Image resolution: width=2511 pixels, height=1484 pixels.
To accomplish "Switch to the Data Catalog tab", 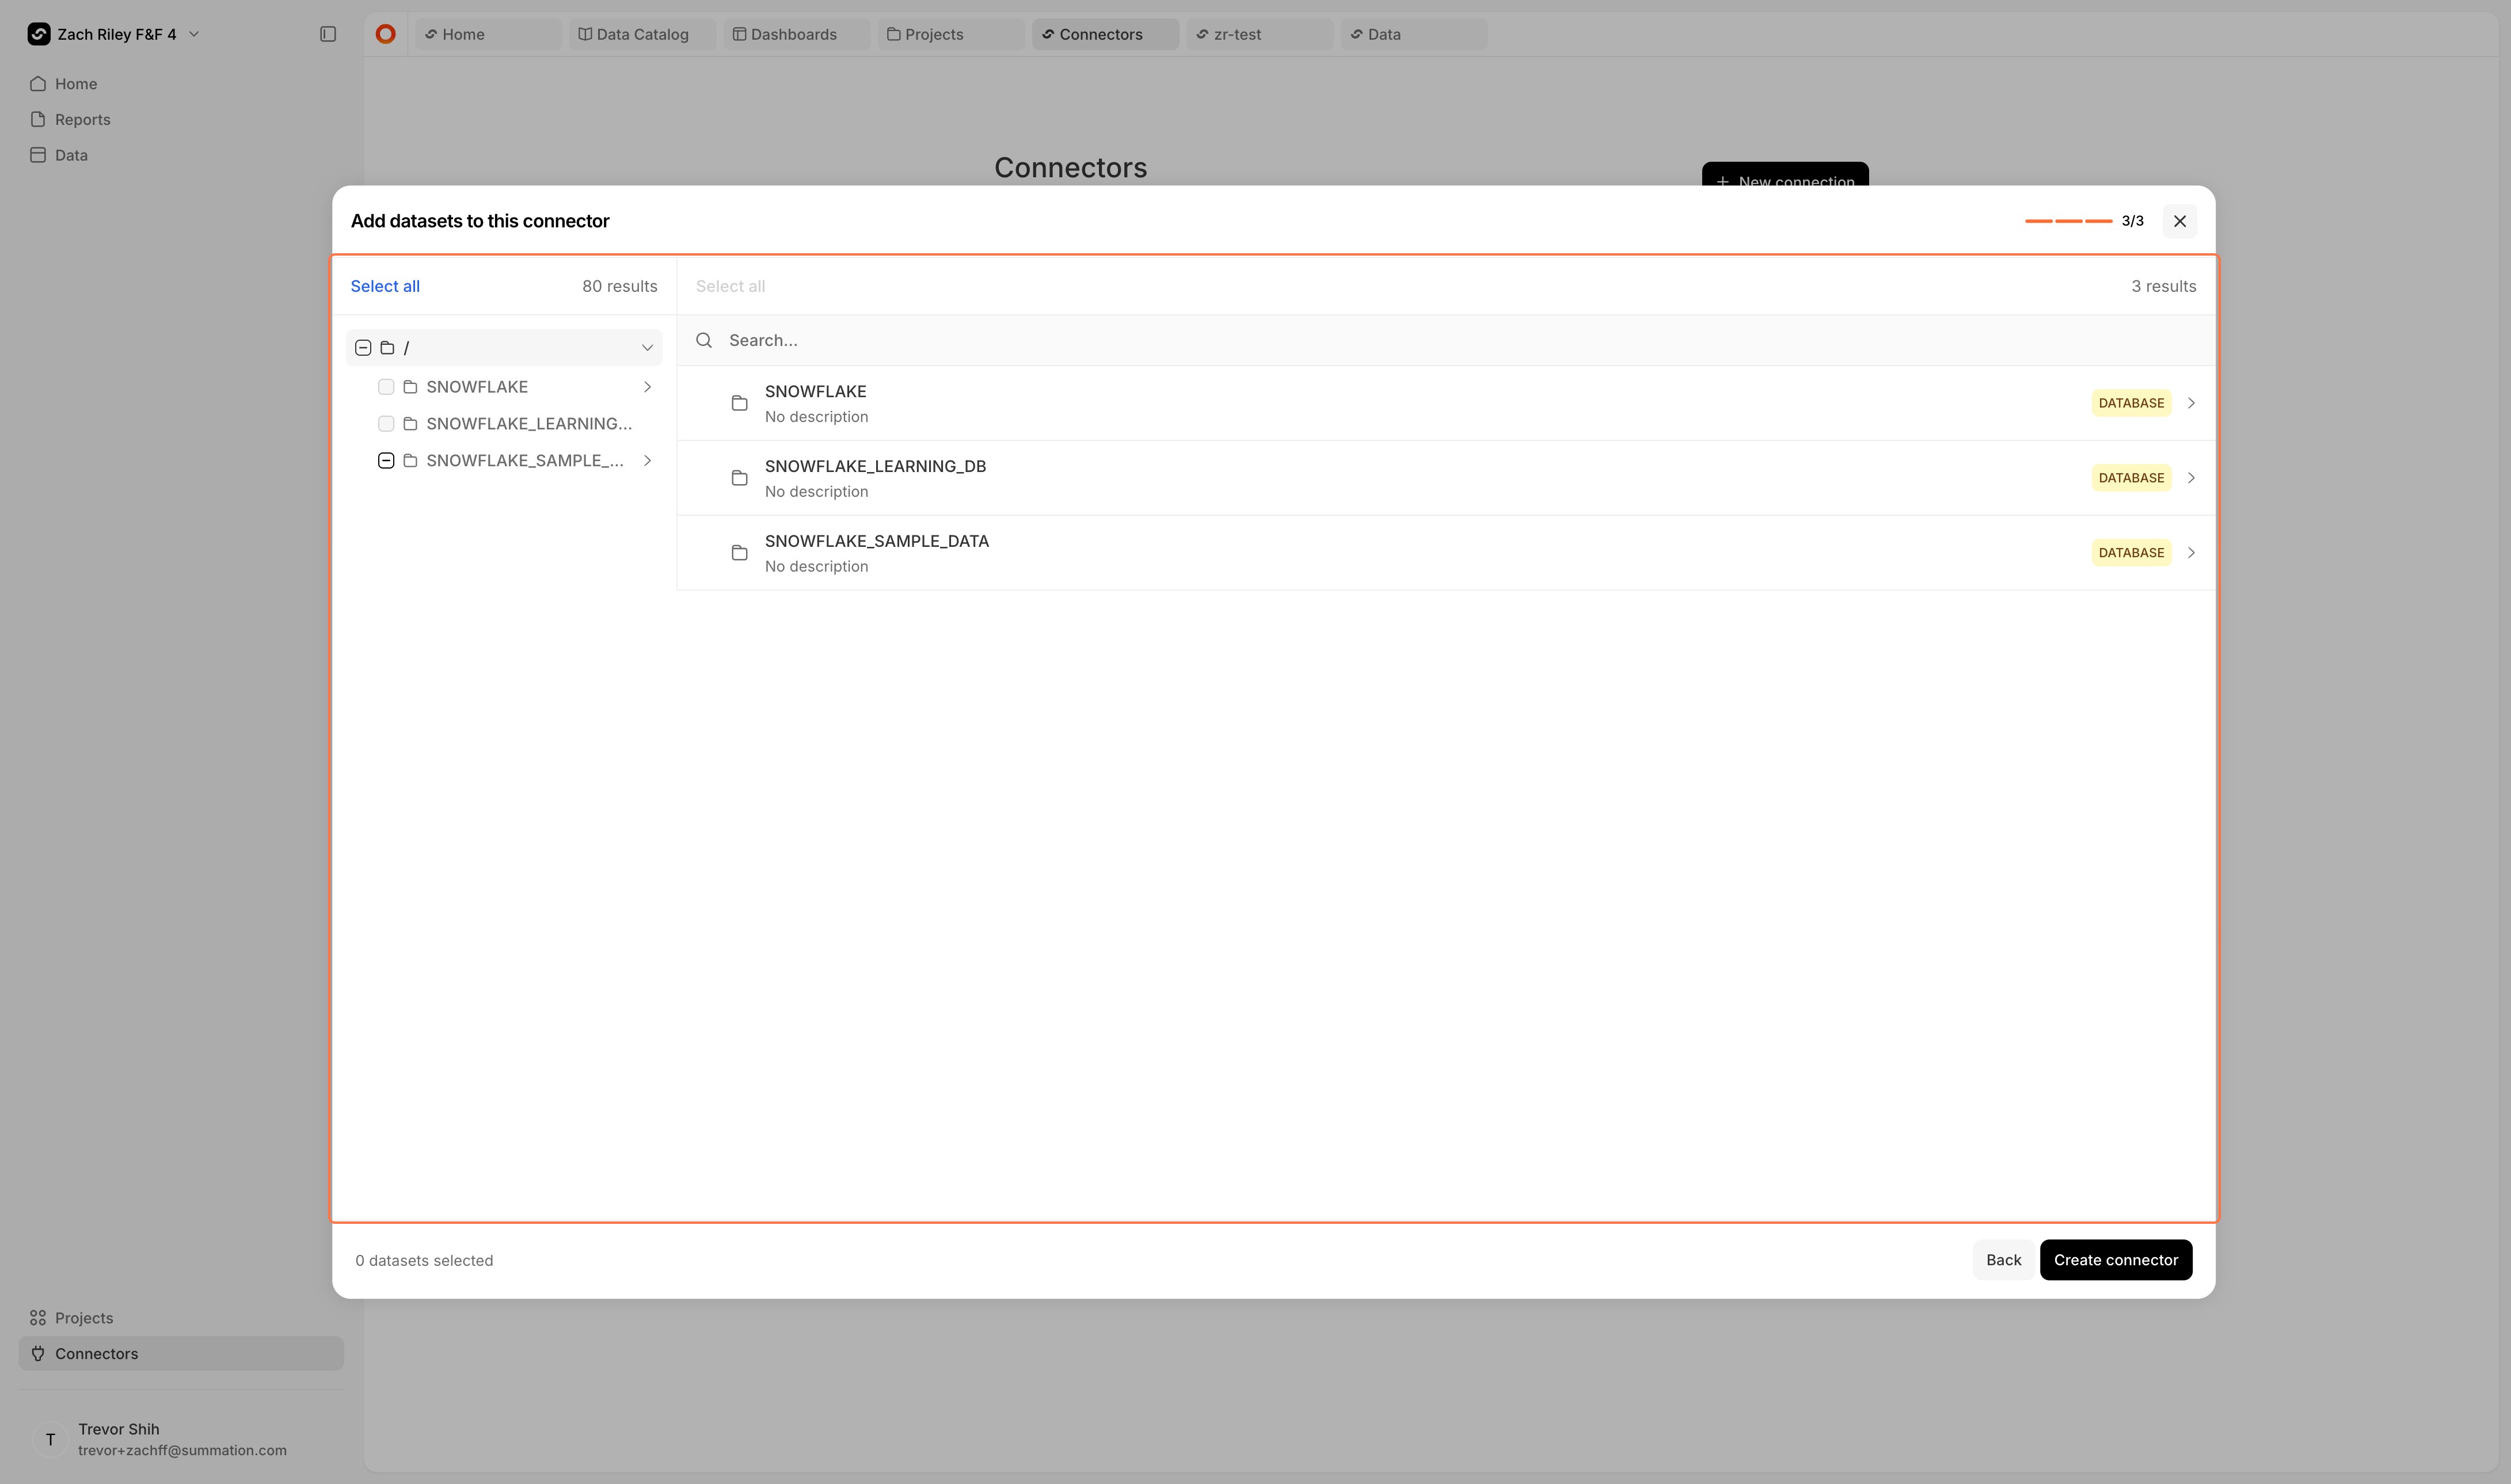I will coord(642,34).
